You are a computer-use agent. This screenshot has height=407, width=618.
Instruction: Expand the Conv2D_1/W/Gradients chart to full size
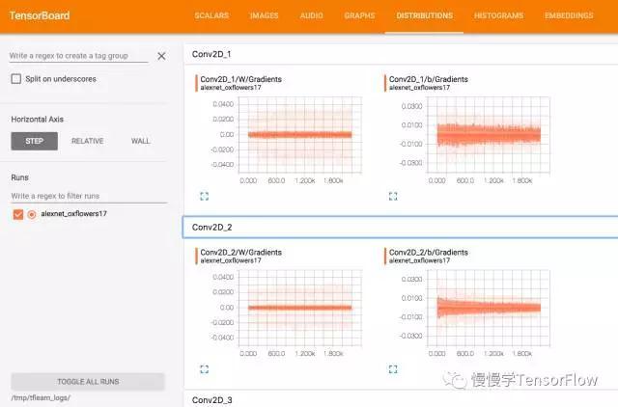point(204,196)
